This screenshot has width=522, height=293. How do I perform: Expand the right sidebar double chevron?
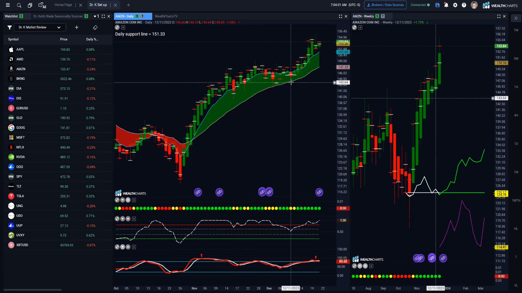pyautogui.click(x=516, y=18)
